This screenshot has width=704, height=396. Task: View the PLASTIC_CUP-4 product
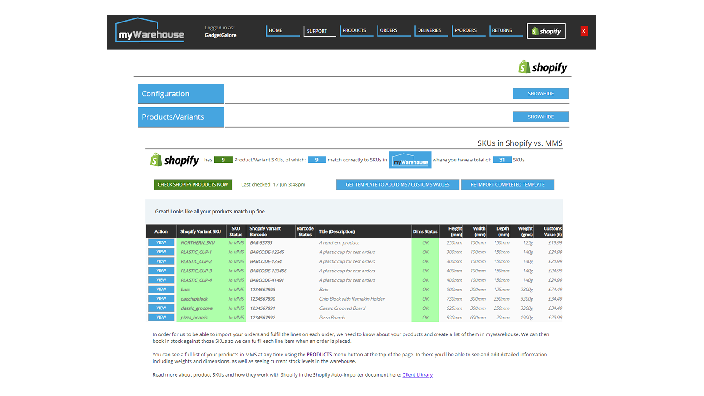pyautogui.click(x=161, y=280)
